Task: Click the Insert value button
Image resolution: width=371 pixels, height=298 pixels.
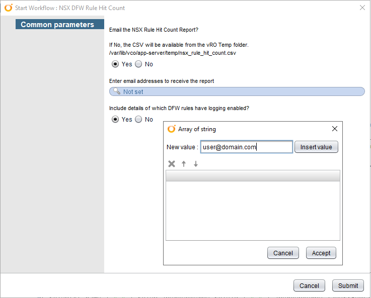Action: click(316, 147)
